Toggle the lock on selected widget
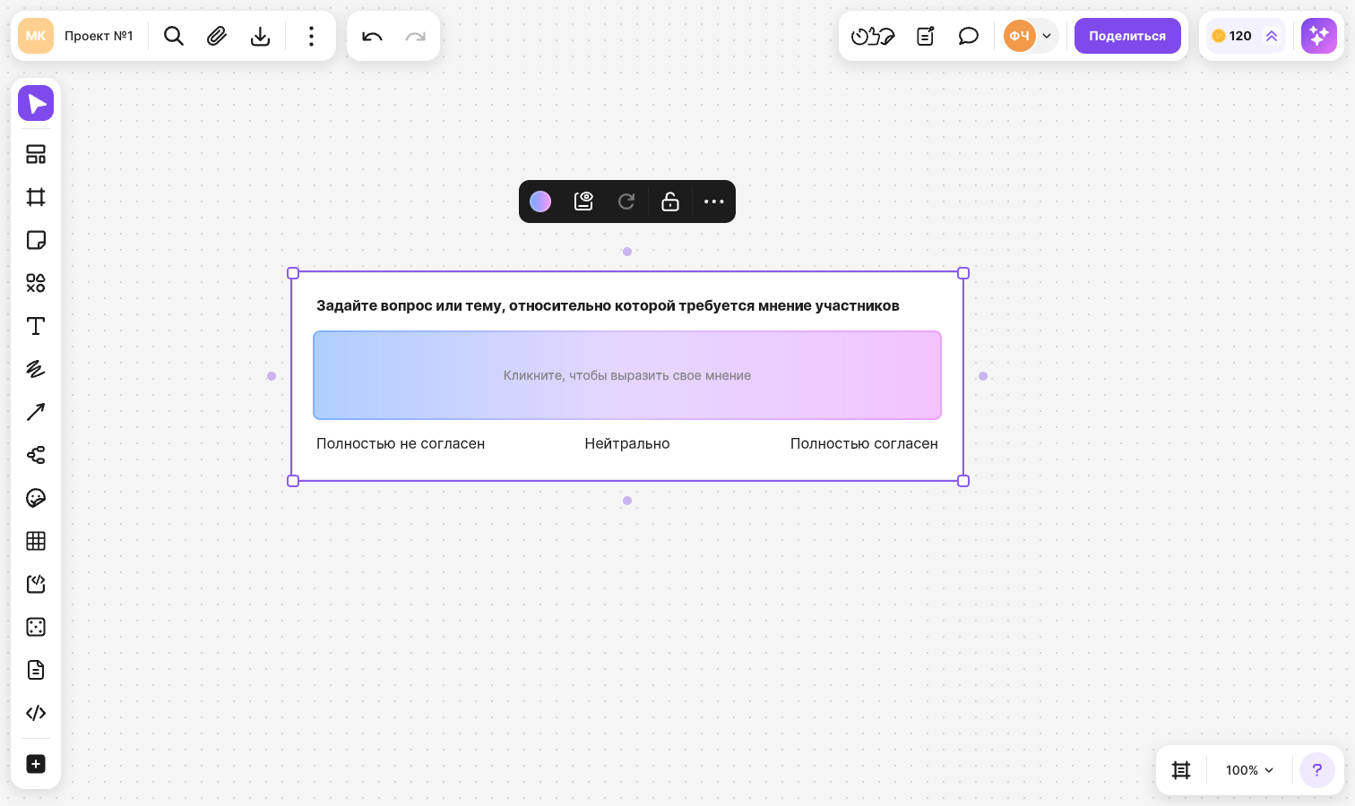Image resolution: width=1355 pixels, height=806 pixels. (670, 201)
